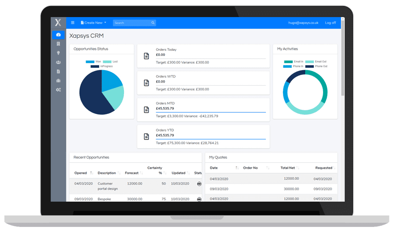Click status icon for Bespoke opportunity row
The width and height of the screenshot is (395, 233).
point(199,199)
